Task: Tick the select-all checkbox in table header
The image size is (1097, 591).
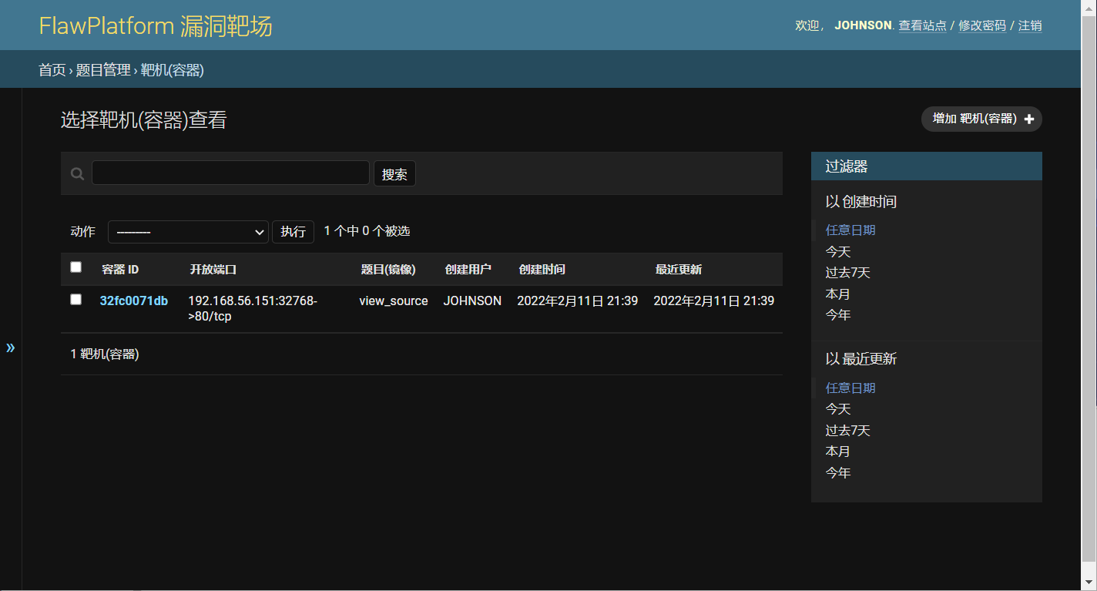Action: pos(75,267)
